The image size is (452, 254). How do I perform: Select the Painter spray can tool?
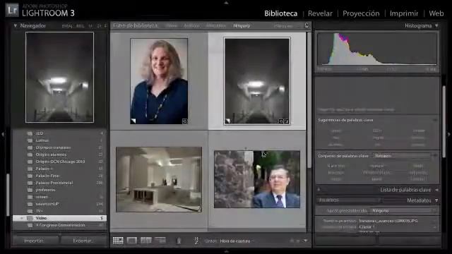[x=179, y=241]
